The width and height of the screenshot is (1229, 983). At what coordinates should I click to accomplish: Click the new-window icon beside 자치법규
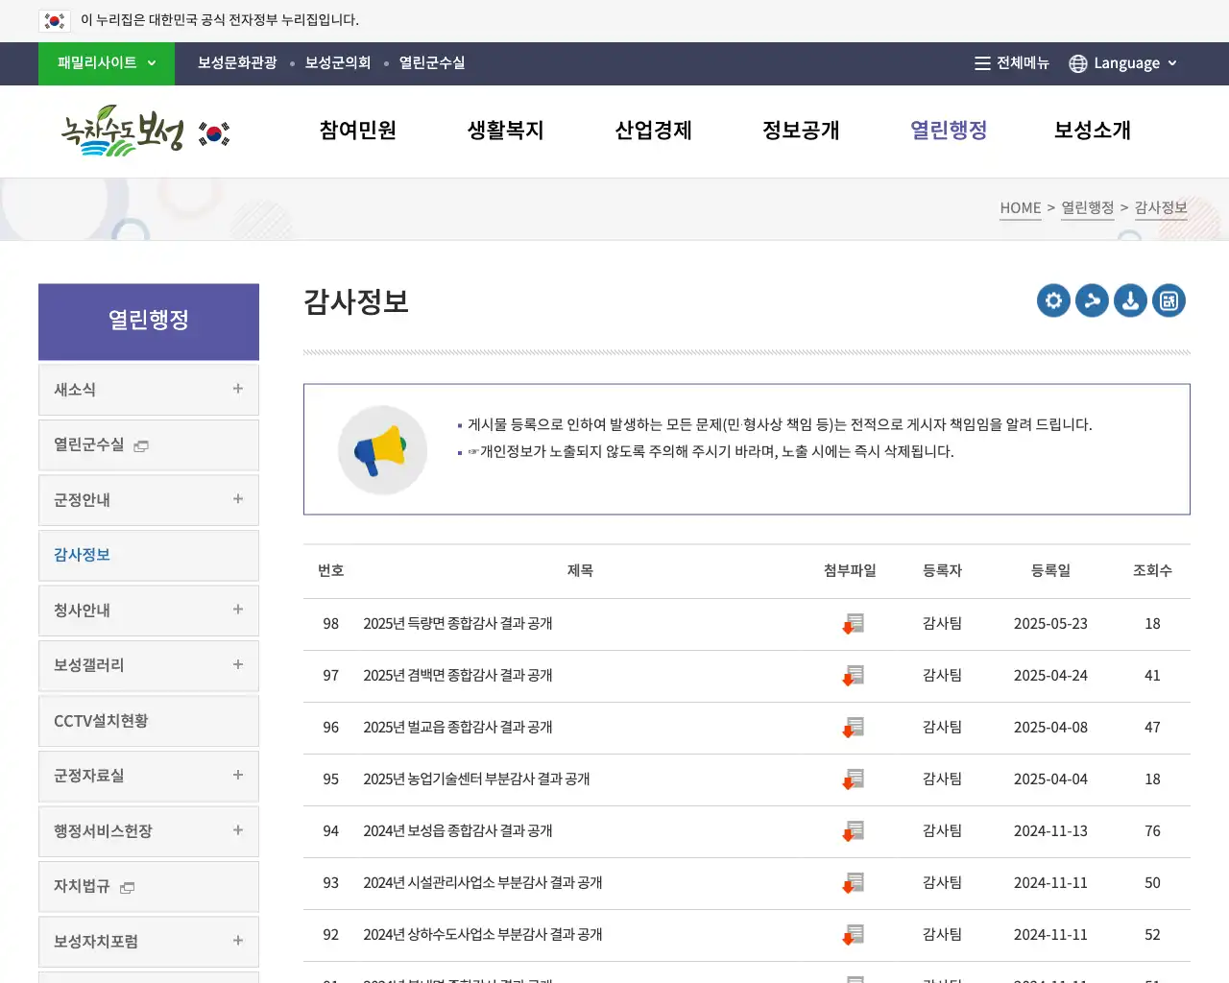[x=127, y=887]
